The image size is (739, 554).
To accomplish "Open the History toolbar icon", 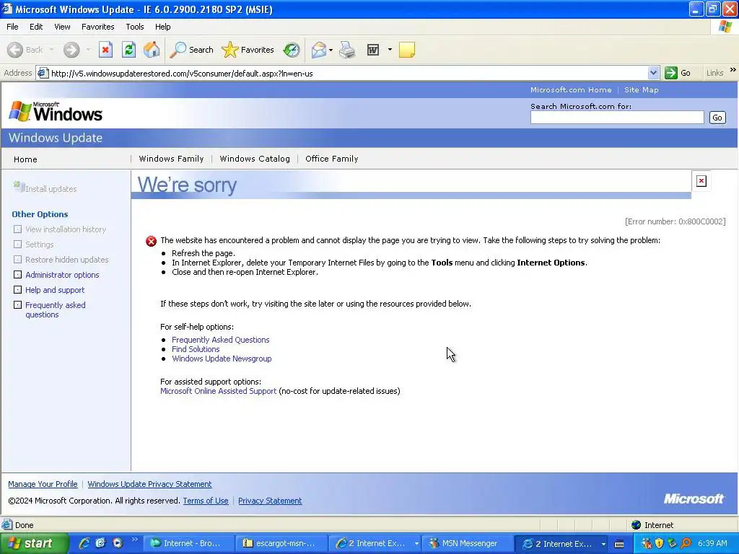I will [x=292, y=50].
